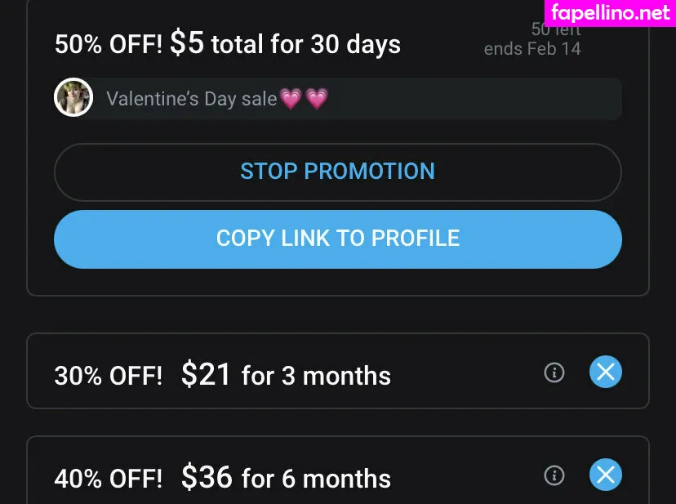Click the pink heart emojis
This screenshot has width=676, height=504.
click(304, 99)
